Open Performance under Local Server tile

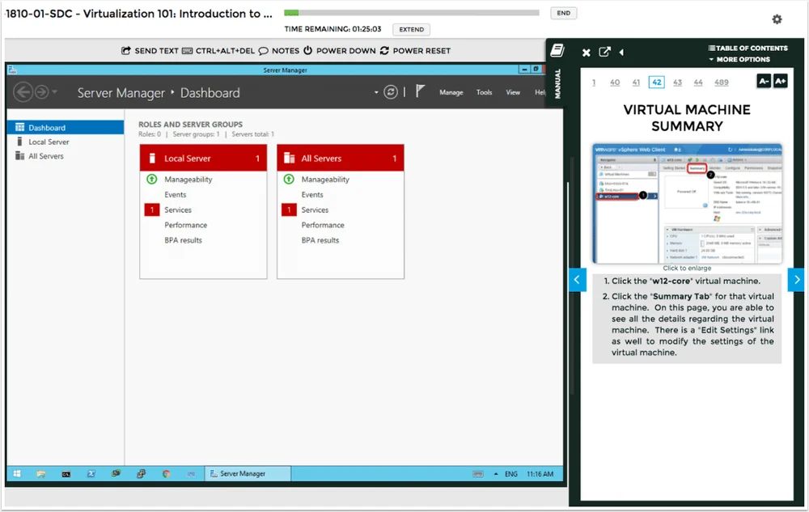[186, 225]
